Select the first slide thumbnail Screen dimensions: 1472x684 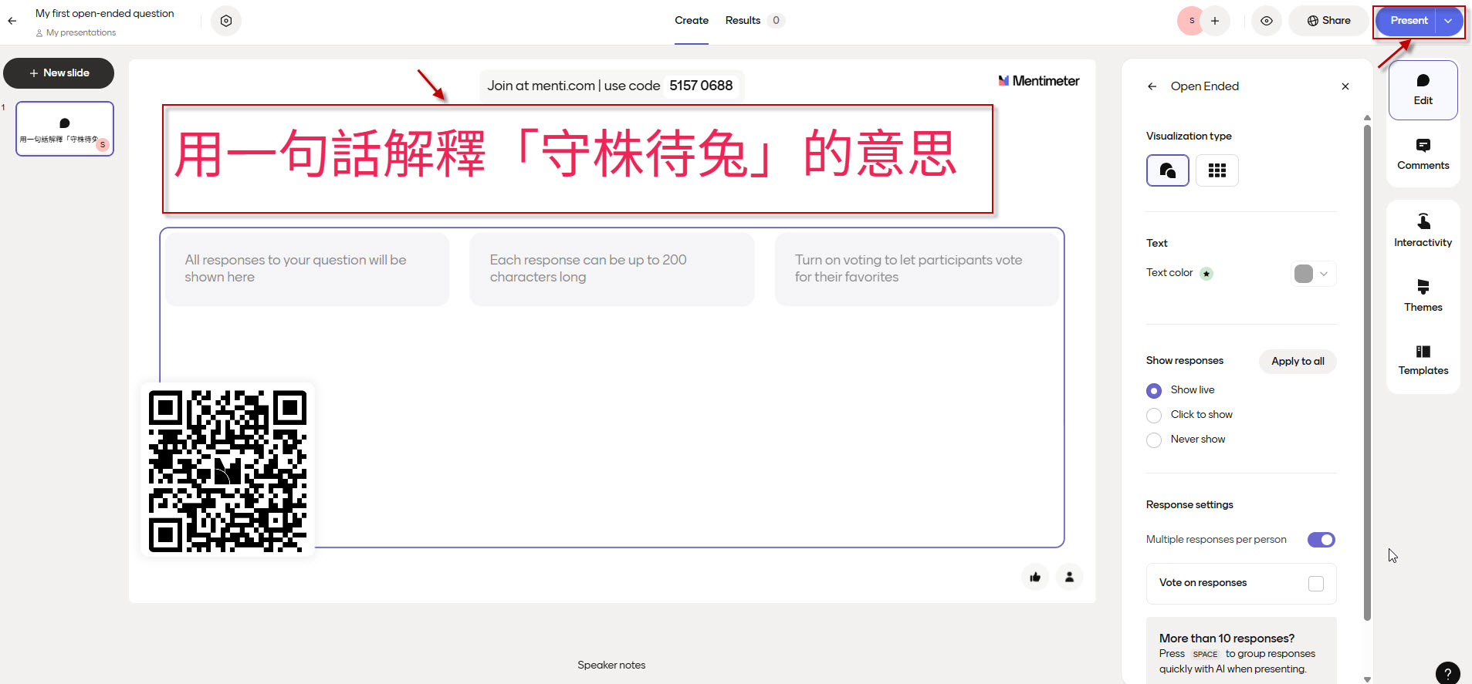(65, 129)
